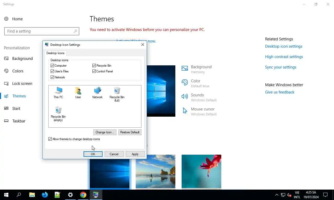Uncheck the User's Files checkbox

[52, 71]
